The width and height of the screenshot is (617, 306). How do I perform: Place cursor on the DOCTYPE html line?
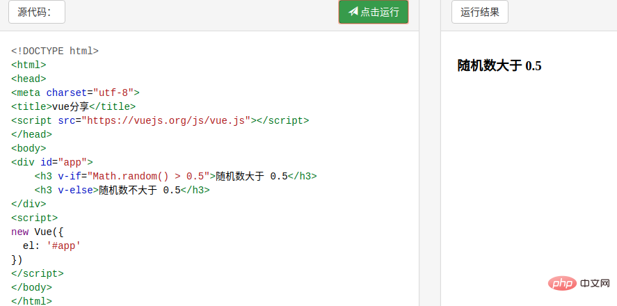55,51
